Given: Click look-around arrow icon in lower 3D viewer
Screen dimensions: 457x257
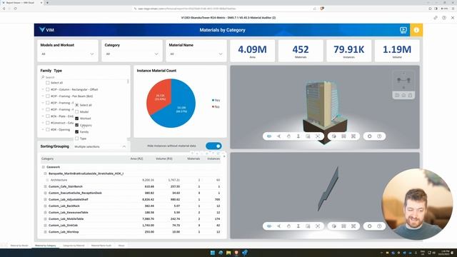Looking at the screenshot, I should click(x=278, y=226).
